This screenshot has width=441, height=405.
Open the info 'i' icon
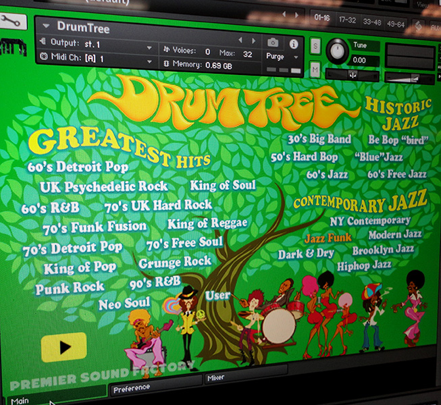point(294,44)
